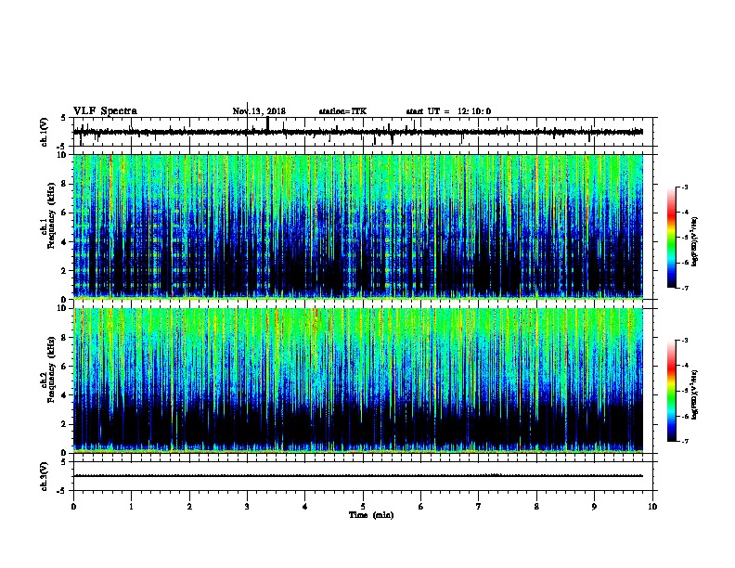Click the "3" tick label on the time axis

[247, 507]
